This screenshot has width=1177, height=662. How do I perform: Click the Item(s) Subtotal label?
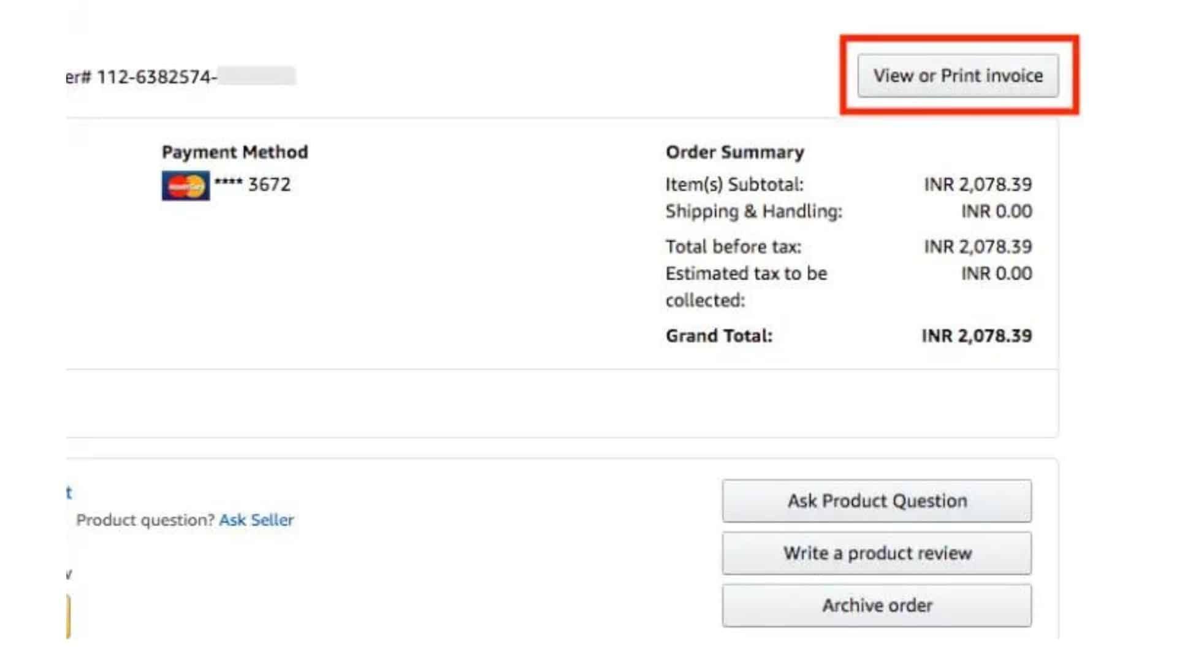734,185
